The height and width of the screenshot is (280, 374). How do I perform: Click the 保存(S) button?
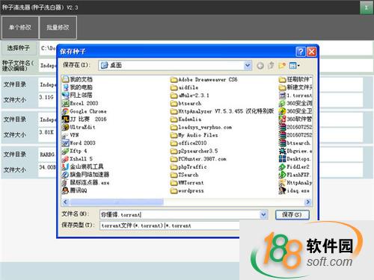pyautogui.click(x=292, y=215)
